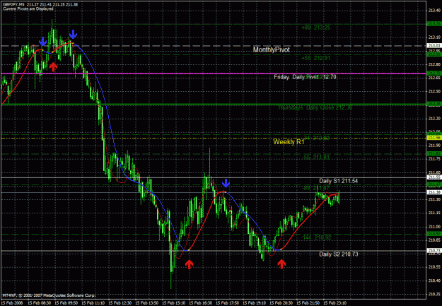Image resolution: width=442 pixels, height=306 pixels.
Task: Click the 15 Feb 20:30 time label
Action: pyautogui.click(x=281, y=303)
